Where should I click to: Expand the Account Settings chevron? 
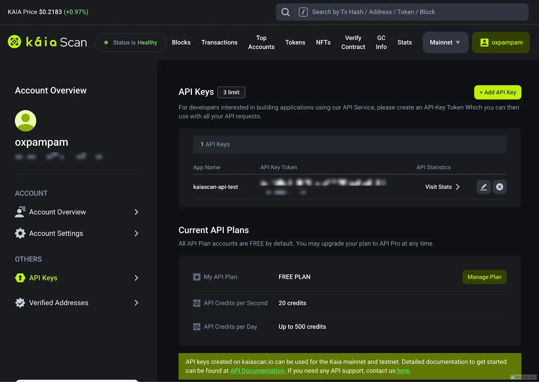[136, 233]
